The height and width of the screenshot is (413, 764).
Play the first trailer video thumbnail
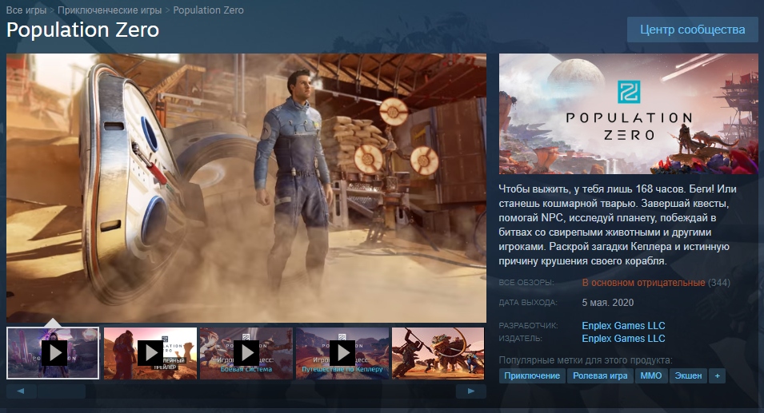pyautogui.click(x=53, y=353)
